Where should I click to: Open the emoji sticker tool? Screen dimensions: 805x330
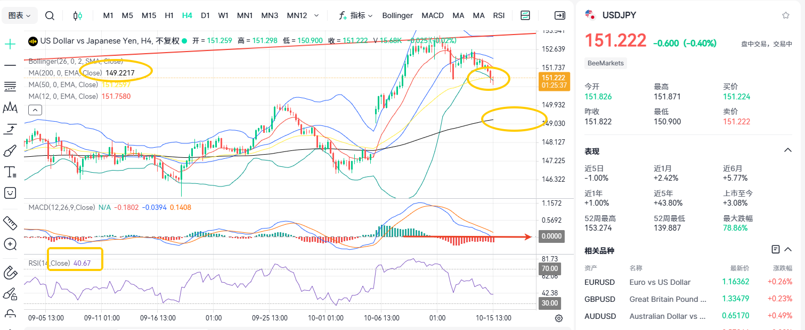pos(10,193)
